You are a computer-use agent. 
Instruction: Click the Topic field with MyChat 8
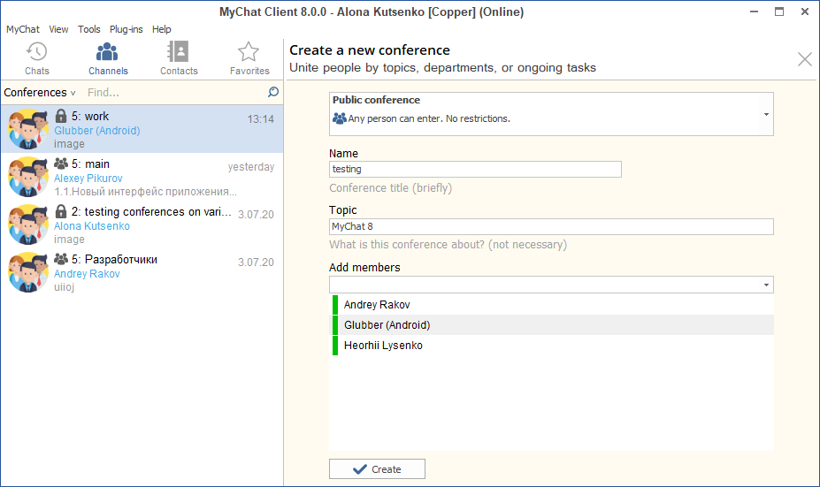(x=551, y=226)
